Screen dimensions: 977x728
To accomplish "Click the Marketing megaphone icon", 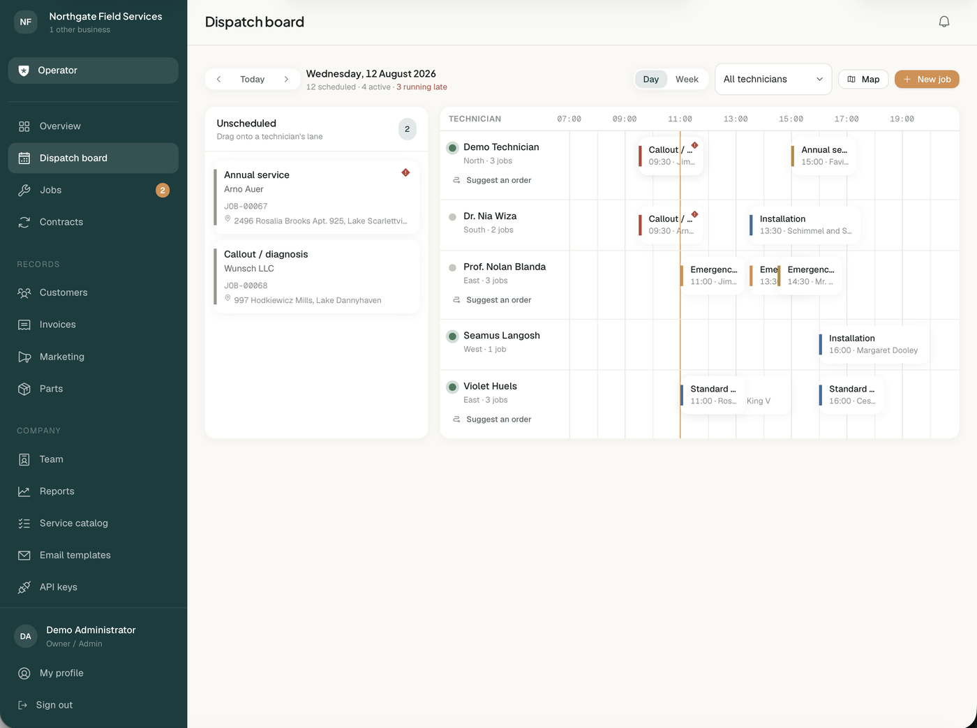I will click(x=24, y=357).
